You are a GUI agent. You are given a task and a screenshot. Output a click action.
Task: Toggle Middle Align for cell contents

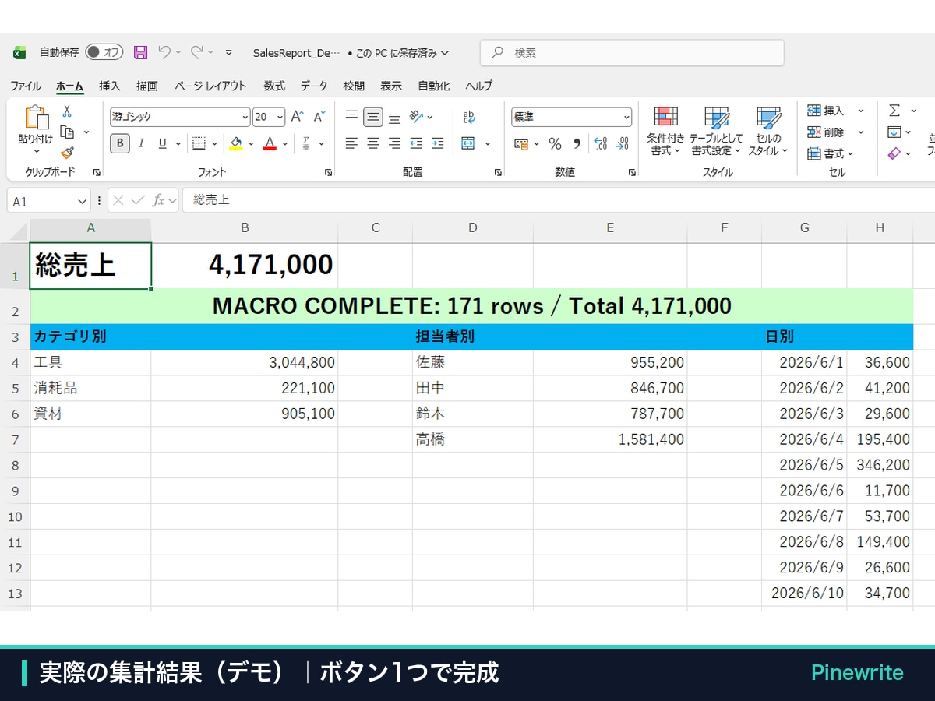pyautogui.click(x=373, y=117)
